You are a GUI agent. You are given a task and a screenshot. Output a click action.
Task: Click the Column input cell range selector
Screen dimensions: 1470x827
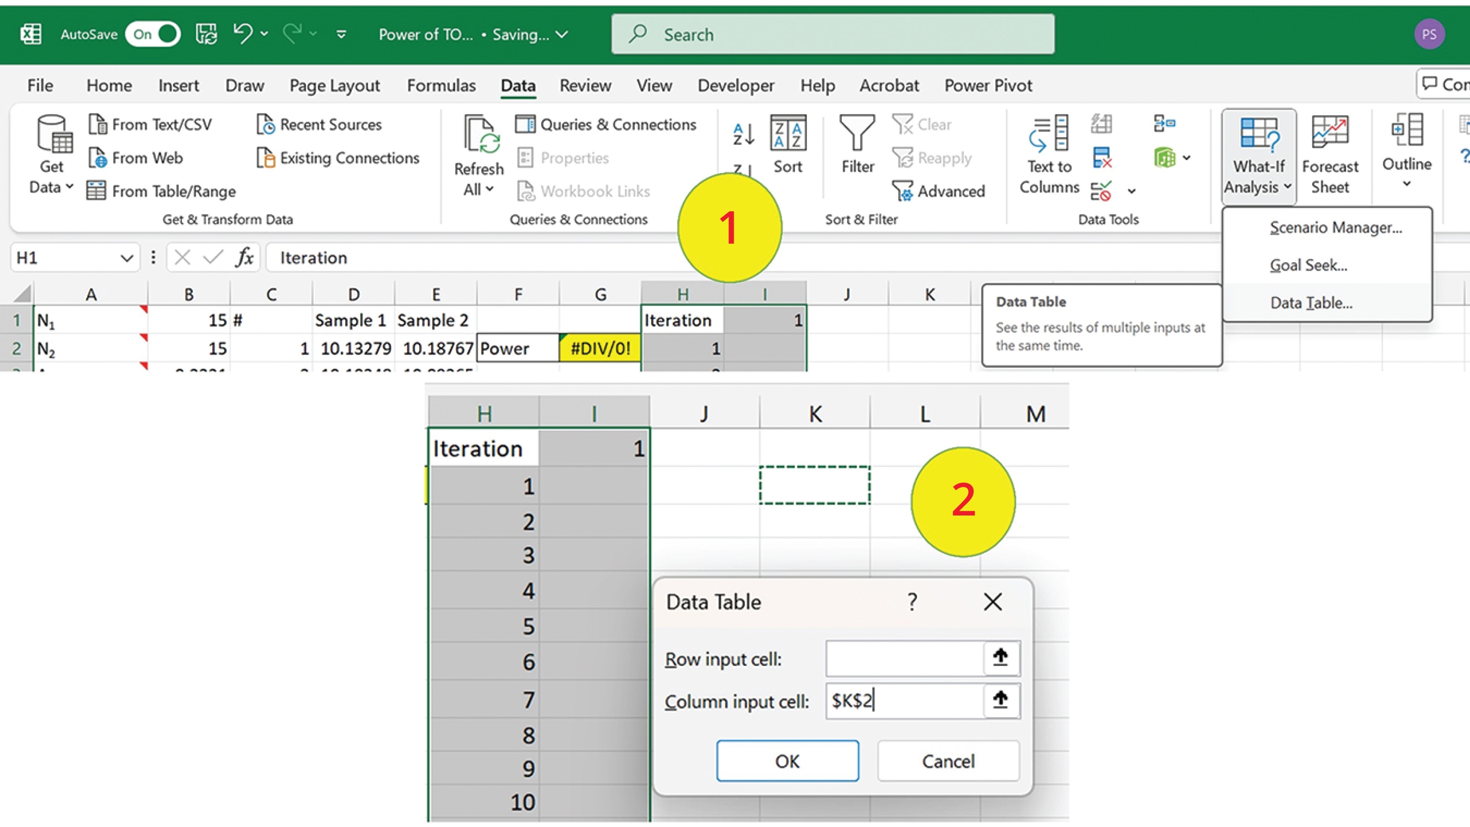[x=1002, y=700]
